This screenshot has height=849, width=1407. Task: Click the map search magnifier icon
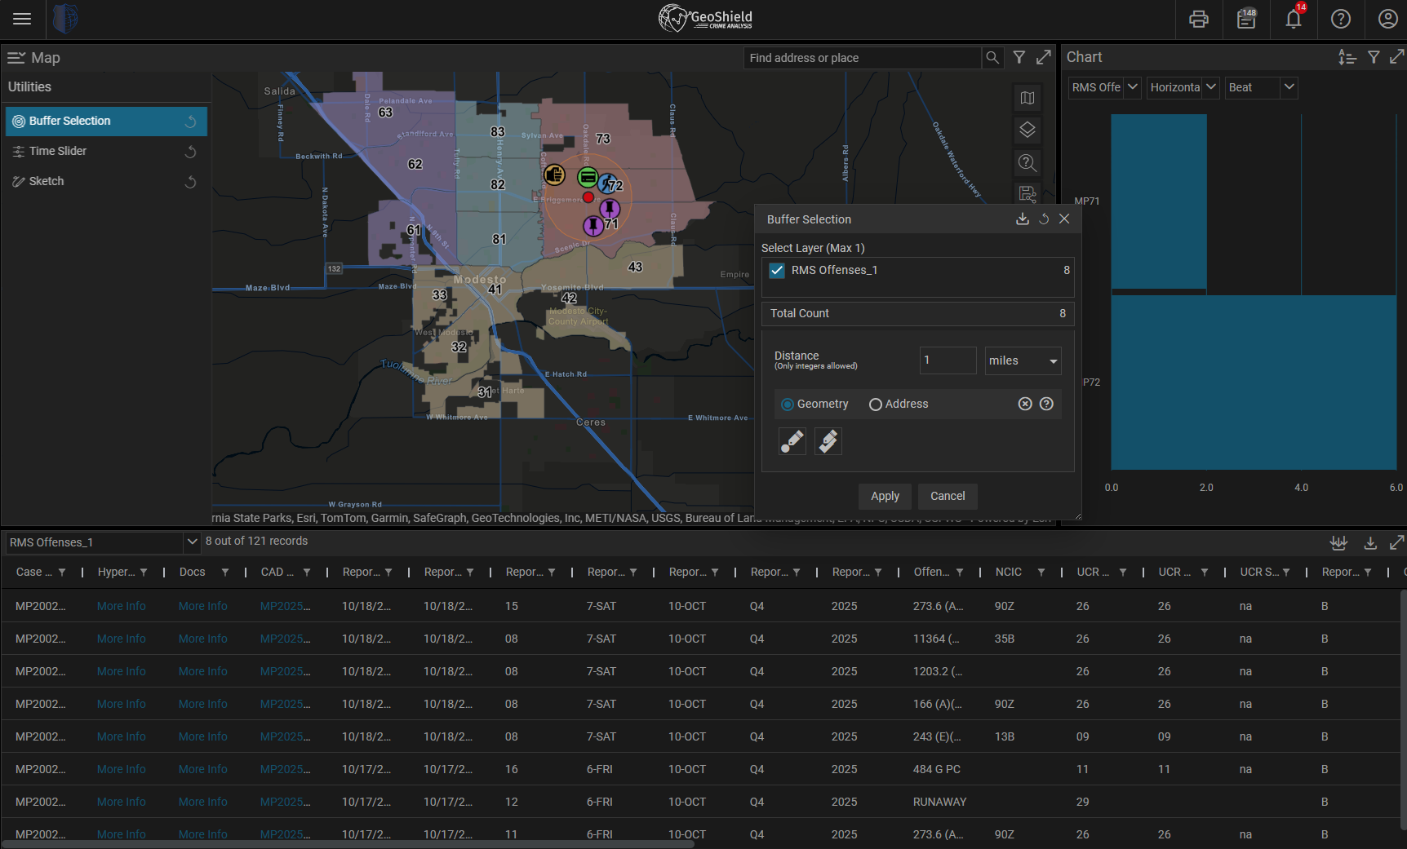[x=992, y=58]
